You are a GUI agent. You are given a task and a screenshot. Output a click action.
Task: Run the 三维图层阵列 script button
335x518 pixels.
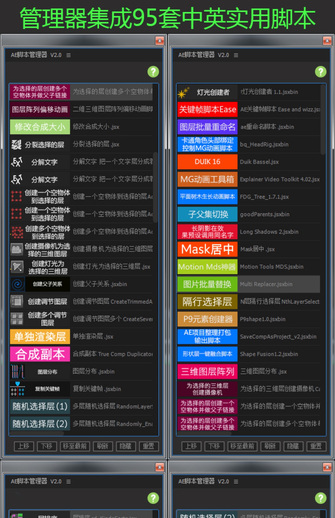(207, 372)
